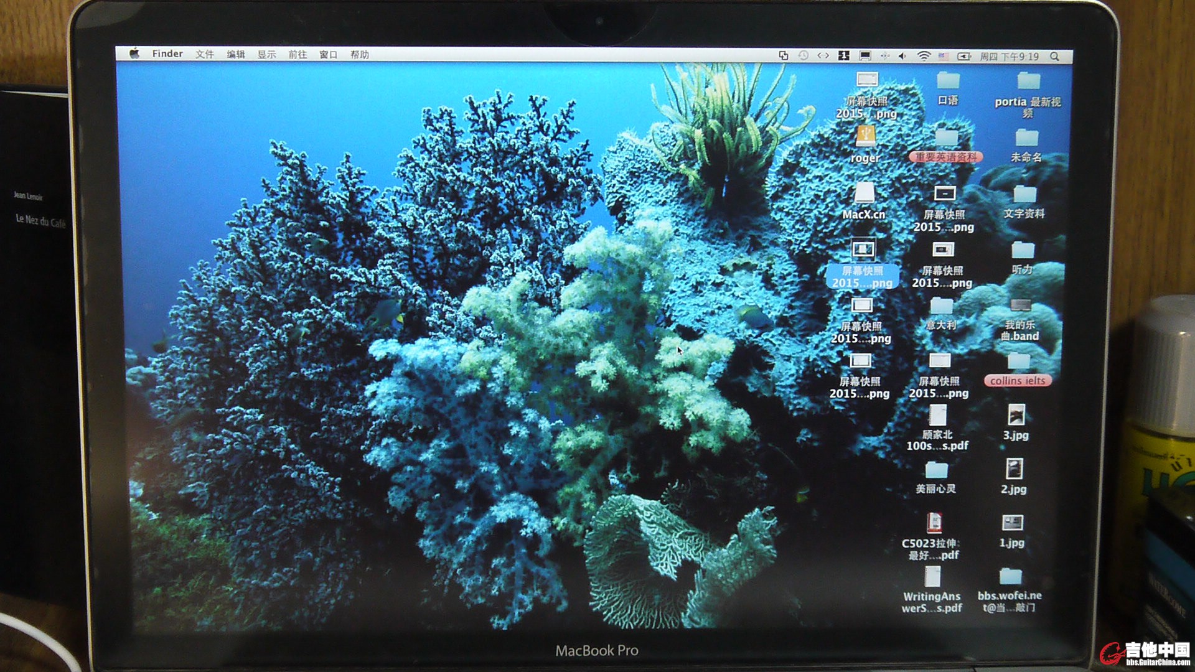
Task: Click the Time Machine menu bar icon
Action: pyautogui.click(x=804, y=55)
